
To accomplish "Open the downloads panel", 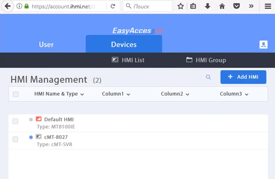I will (x=208, y=6).
